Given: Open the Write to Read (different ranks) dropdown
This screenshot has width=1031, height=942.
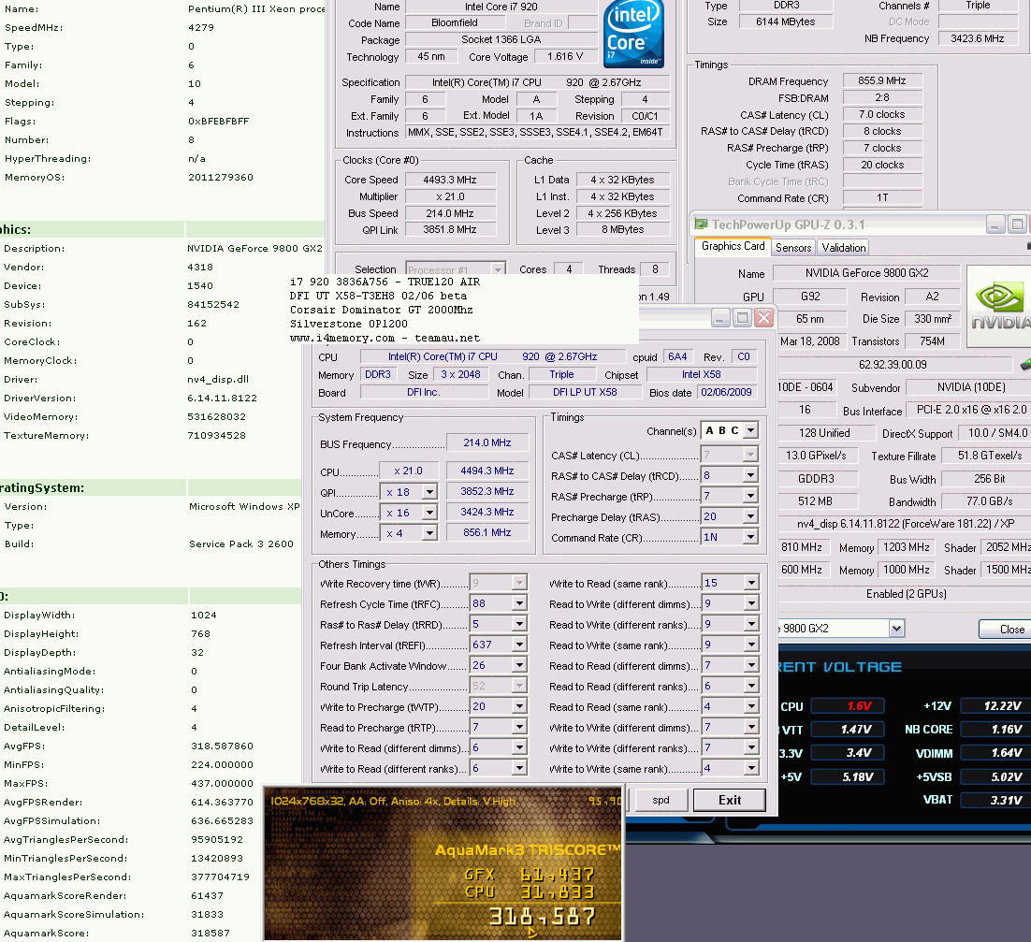Looking at the screenshot, I should [x=519, y=768].
